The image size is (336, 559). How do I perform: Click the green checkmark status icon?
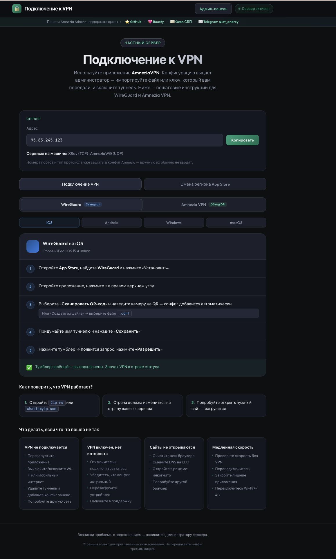(29, 367)
